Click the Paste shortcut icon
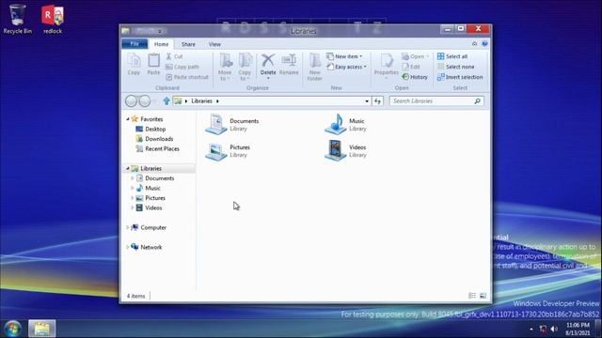The height and width of the screenshot is (338, 602). click(x=169, y=77)
